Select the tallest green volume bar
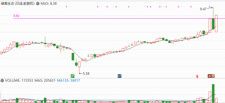This screenshot has height=103, width=225. (213, 93)
